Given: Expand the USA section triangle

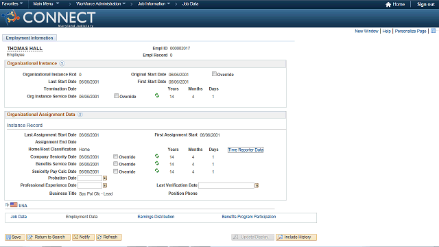Looking at the screenshot, I should click(x=7, y=205).
